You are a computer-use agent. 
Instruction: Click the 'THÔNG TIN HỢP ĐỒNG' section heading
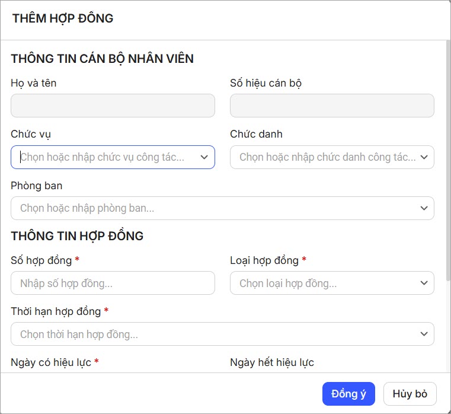[x=77, y=236]
